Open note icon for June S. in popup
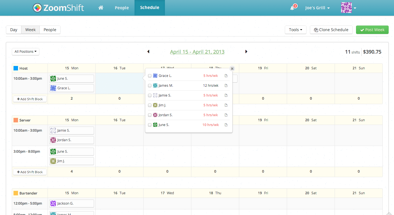Screen dimensions: 394x215 (x=226, y=125)
